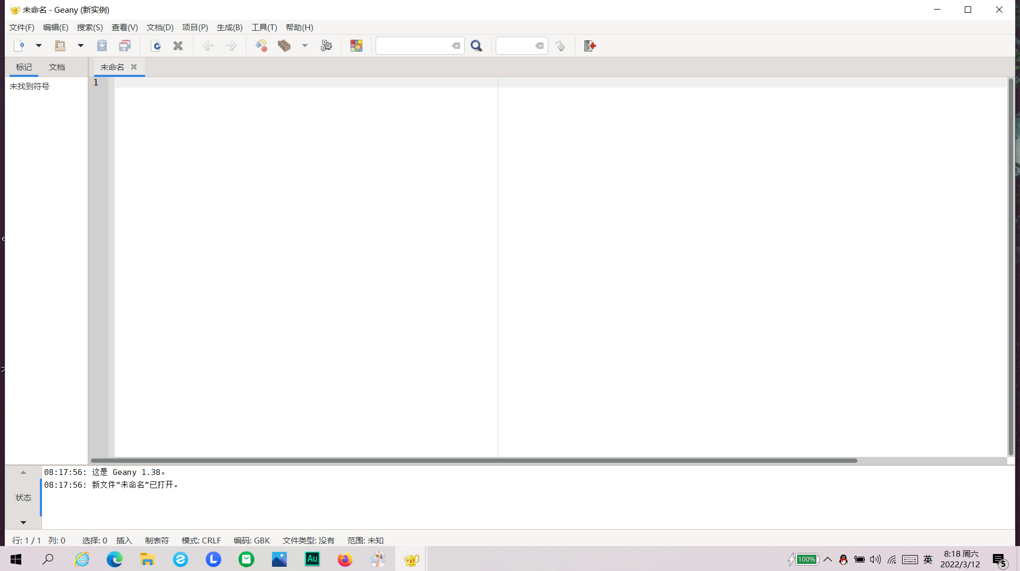Expand the recent files dropdown arrow
The width and height of the screenshot is (1020, 571).
click(x=81, y=46)
